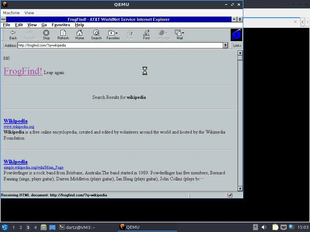Open the Edit menu
Screen dimensions: 310x232
point(19,25)
